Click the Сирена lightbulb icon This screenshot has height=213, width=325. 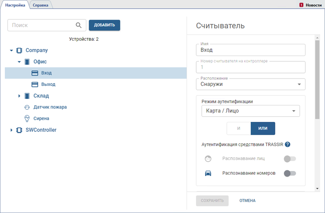27,118
